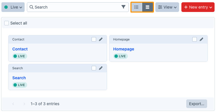Screen dimensions: 216x112
Task: Select the Contact card checkbox
Action: (x=94, y=39)
